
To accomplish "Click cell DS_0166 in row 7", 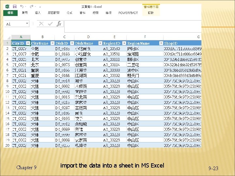I will pos(64,75).
